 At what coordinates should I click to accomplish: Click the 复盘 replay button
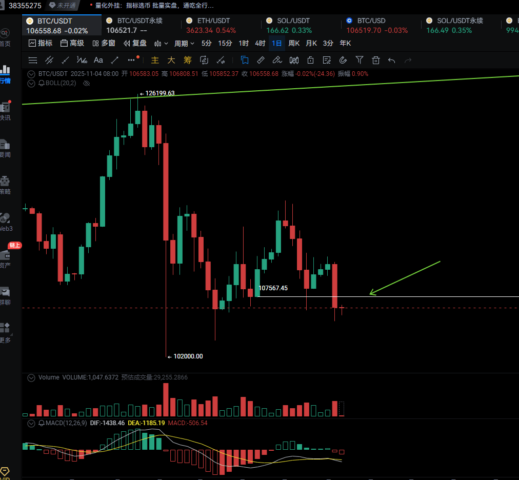pos(135,43)
